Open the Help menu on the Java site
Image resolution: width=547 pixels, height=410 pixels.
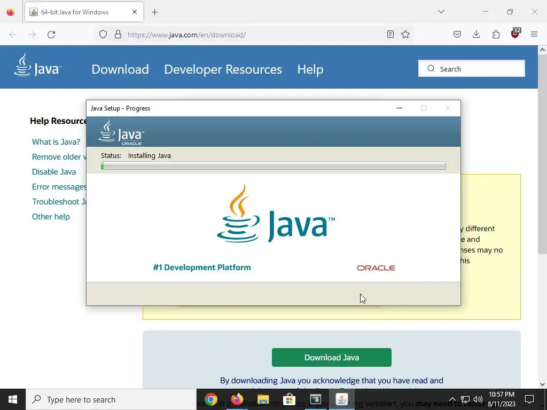pos(310,69)
